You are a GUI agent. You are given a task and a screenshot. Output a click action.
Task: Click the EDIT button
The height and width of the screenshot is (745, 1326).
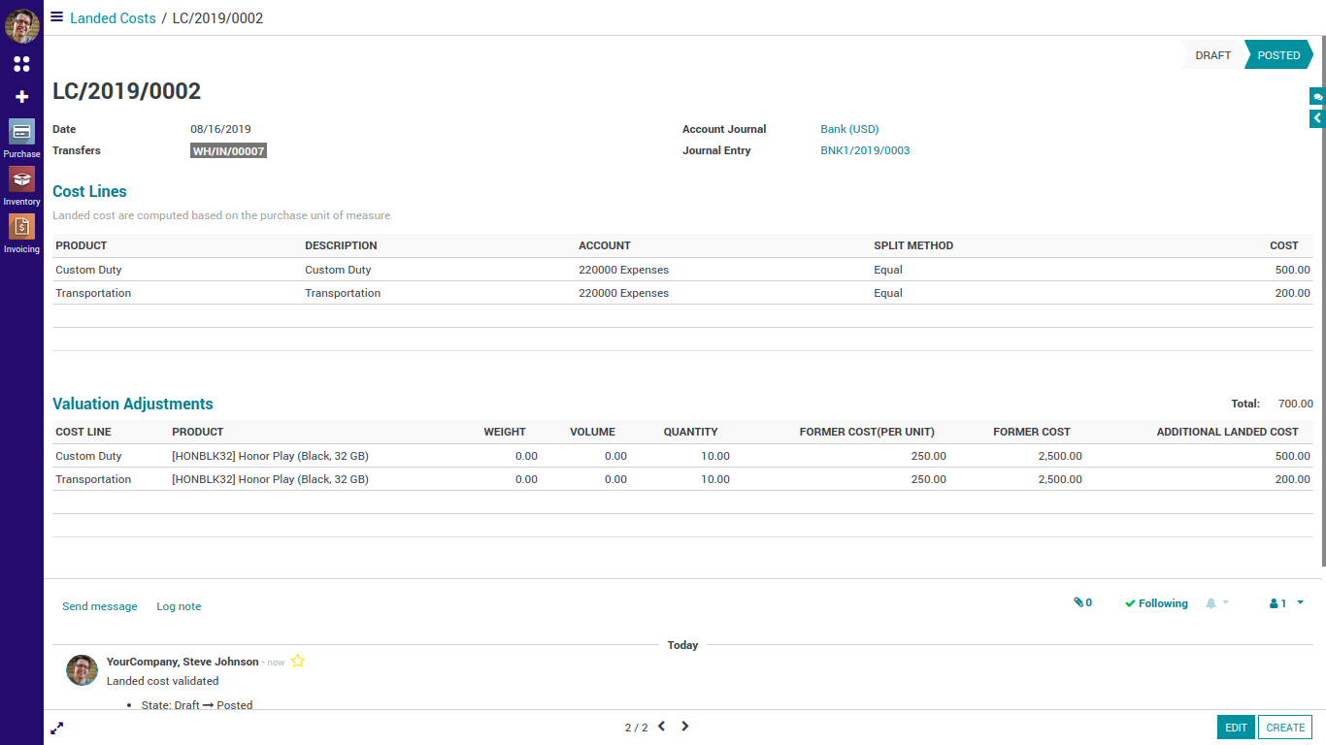pos(1236,728)
